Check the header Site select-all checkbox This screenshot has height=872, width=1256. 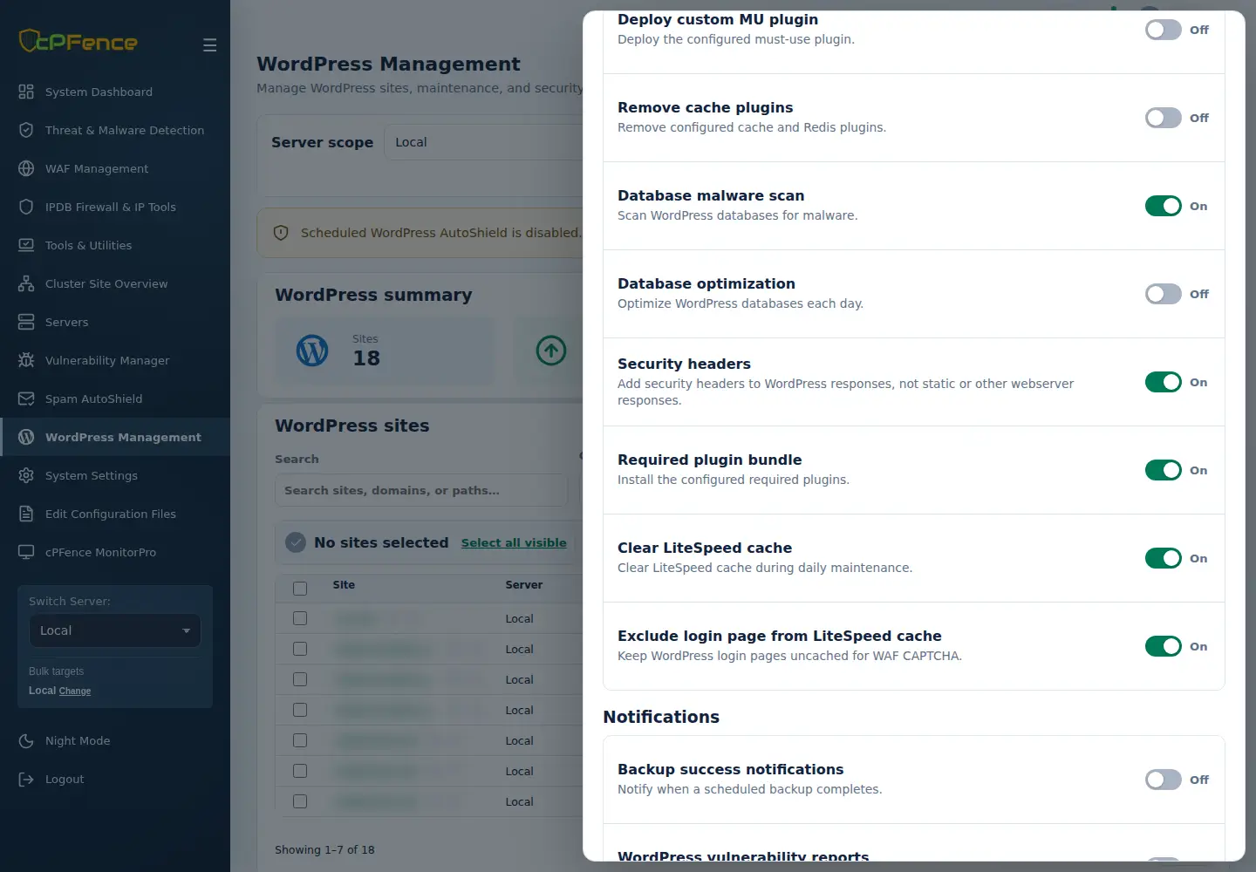[x=300, y=589]
